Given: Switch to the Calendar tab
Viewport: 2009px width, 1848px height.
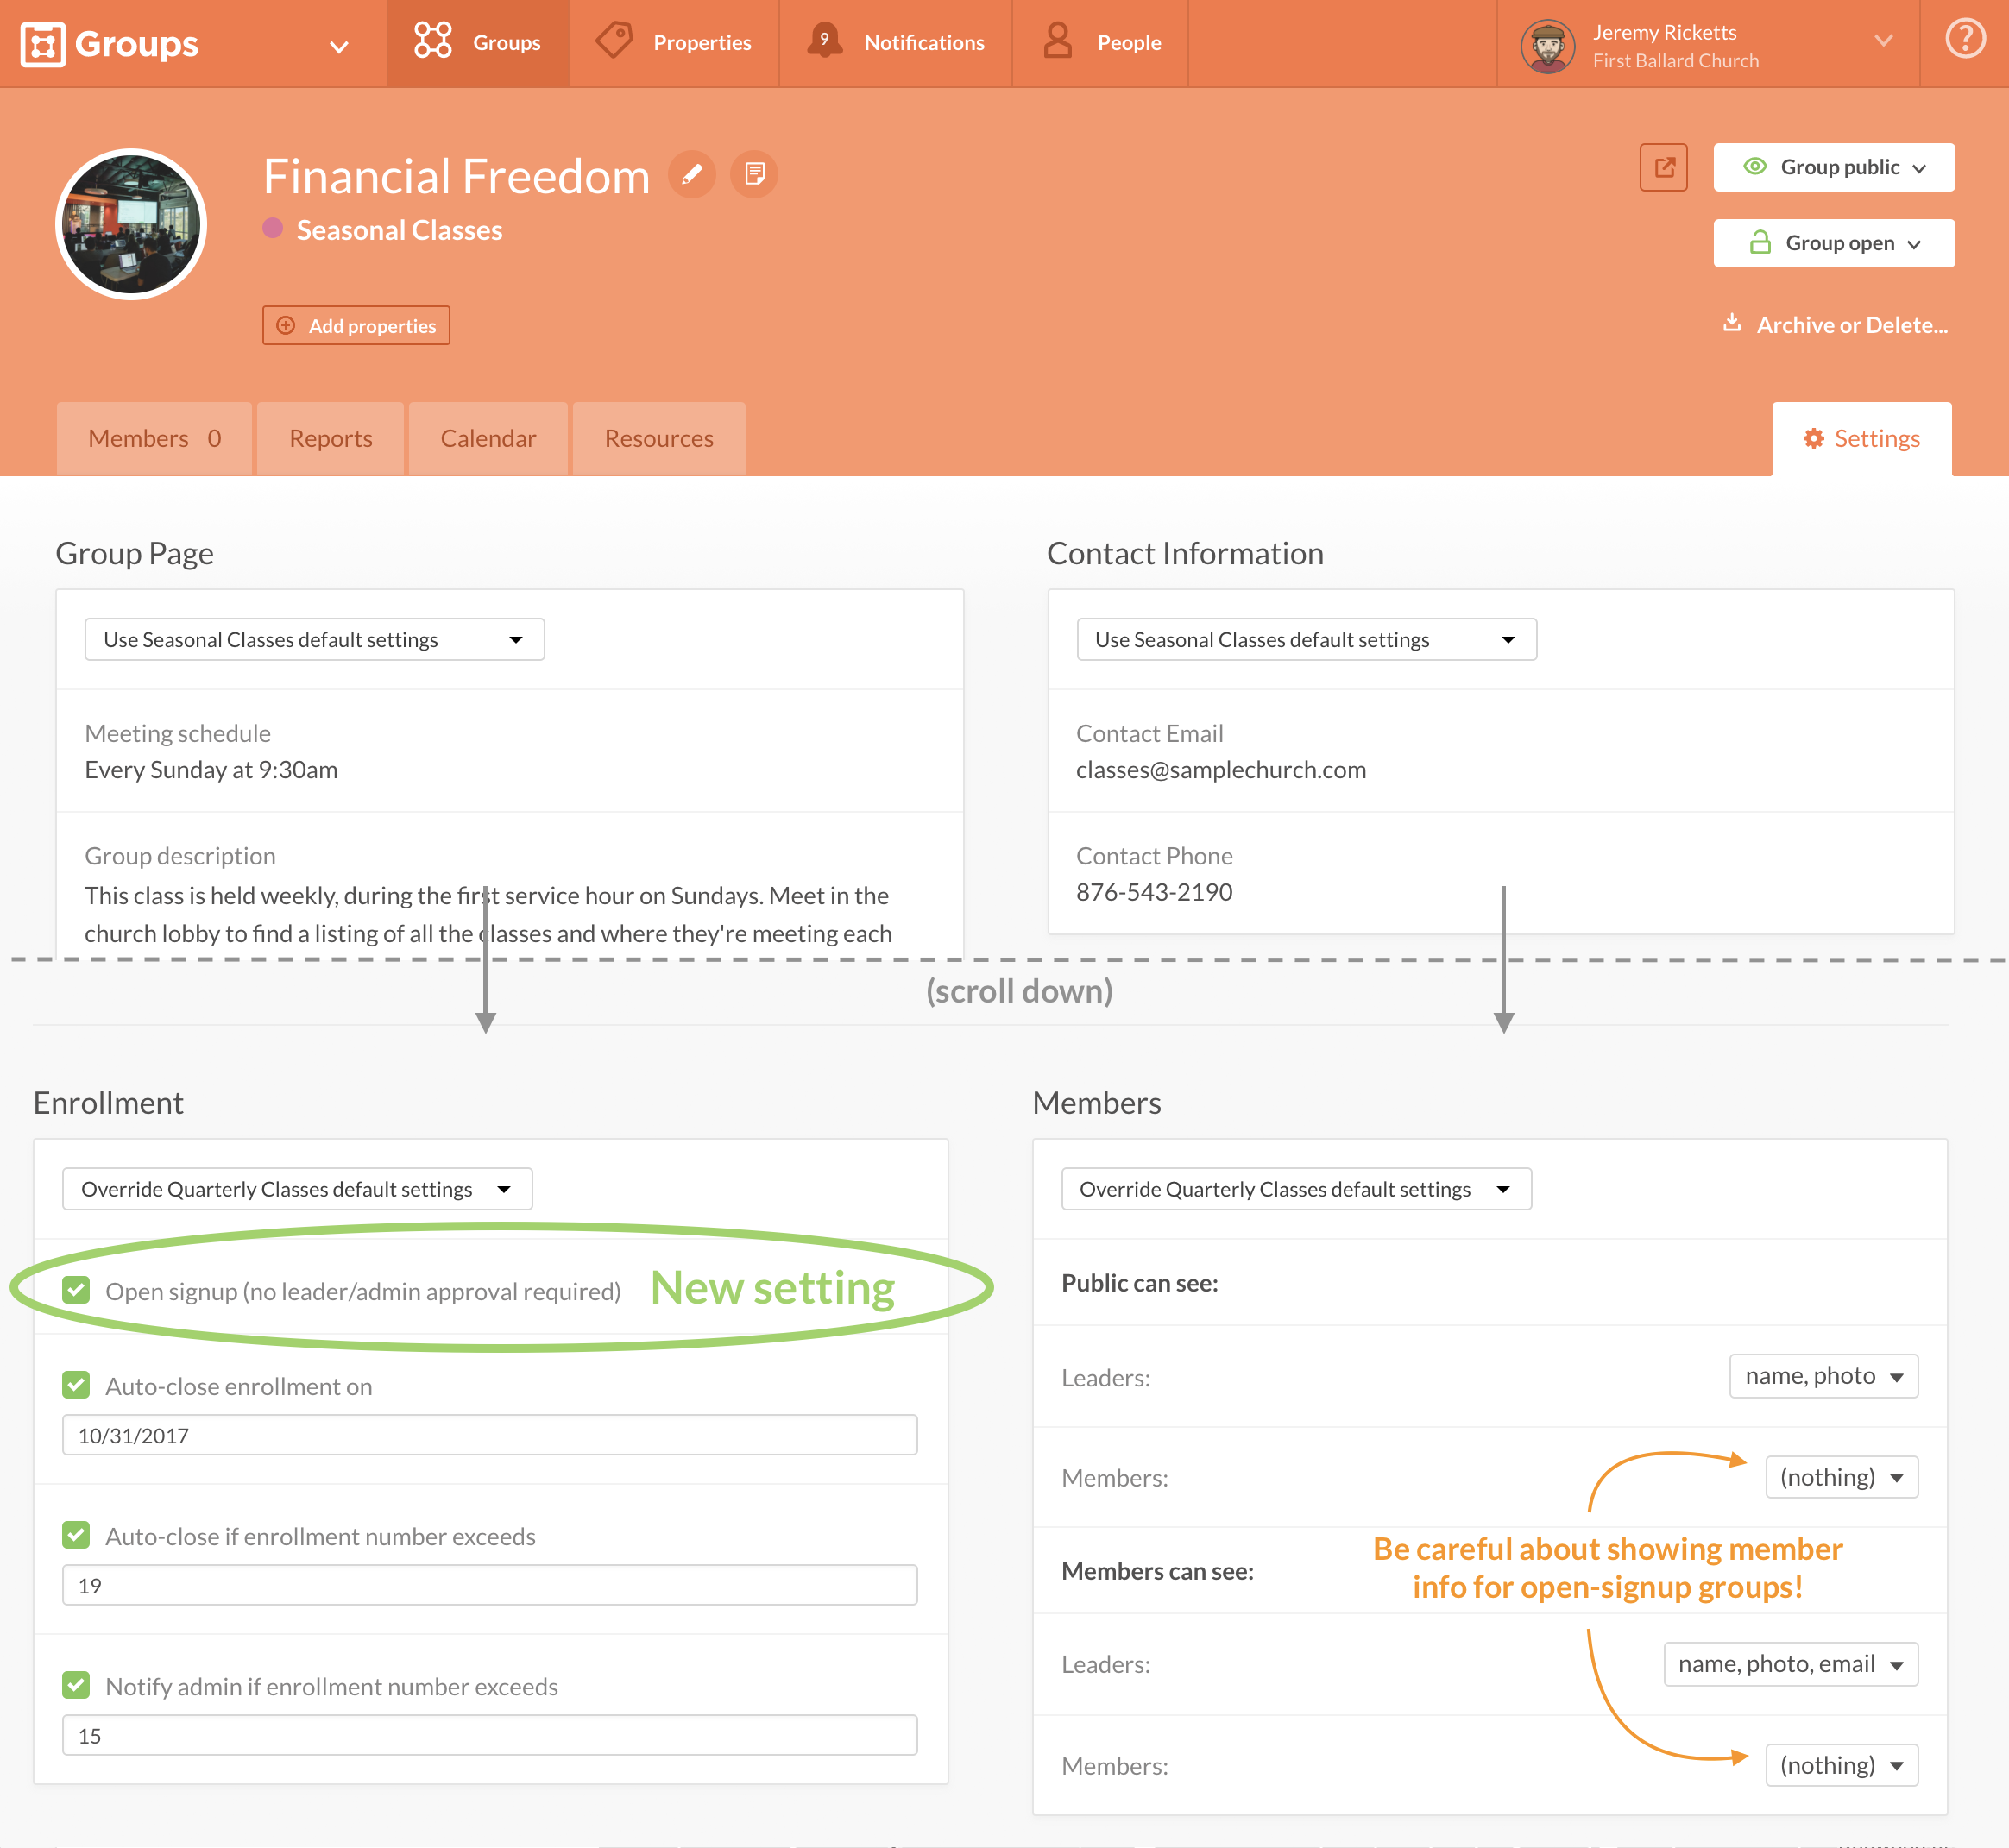Looking at the screenshot, I should coord(488,438).
